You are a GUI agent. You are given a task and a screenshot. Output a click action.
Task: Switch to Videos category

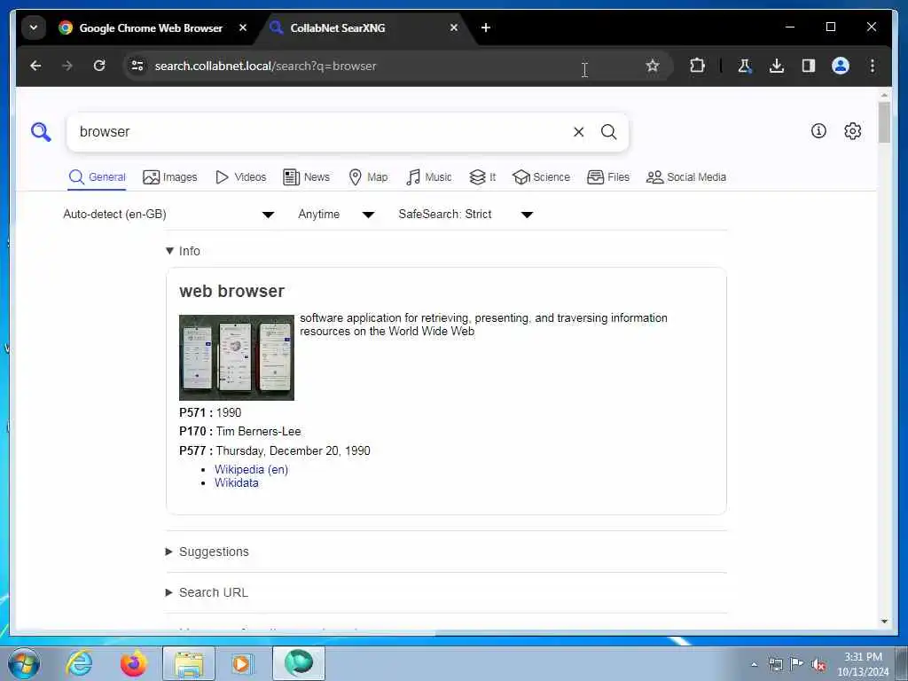click(240, 177)
